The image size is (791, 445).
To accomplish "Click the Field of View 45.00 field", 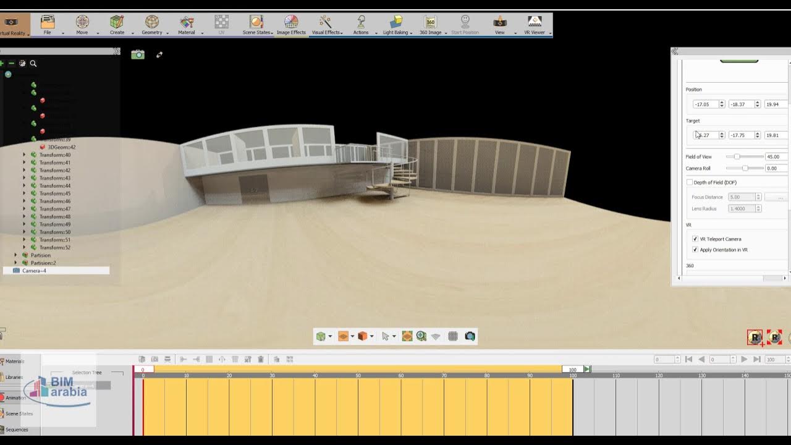I will click(x=776, y=156).
